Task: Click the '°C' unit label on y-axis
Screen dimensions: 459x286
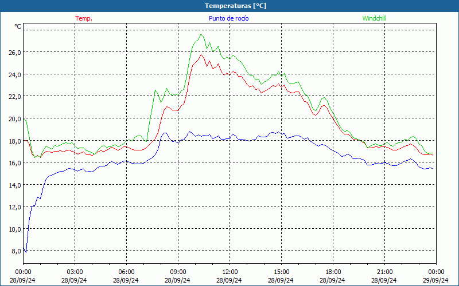Action: coord(18,26)
